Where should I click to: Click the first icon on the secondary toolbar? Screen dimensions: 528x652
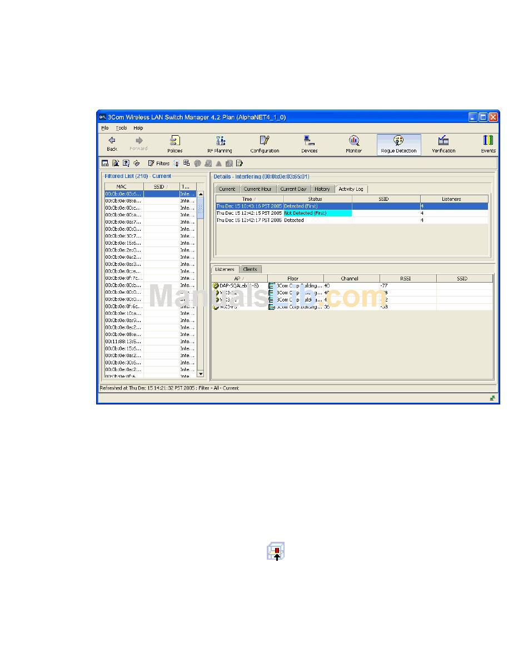coord(105,163)
